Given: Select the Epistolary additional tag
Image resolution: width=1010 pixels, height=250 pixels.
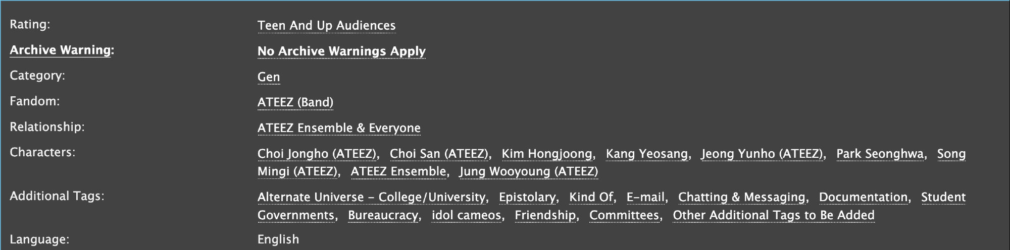Looking at the screenshot, I should click(527, 197).
